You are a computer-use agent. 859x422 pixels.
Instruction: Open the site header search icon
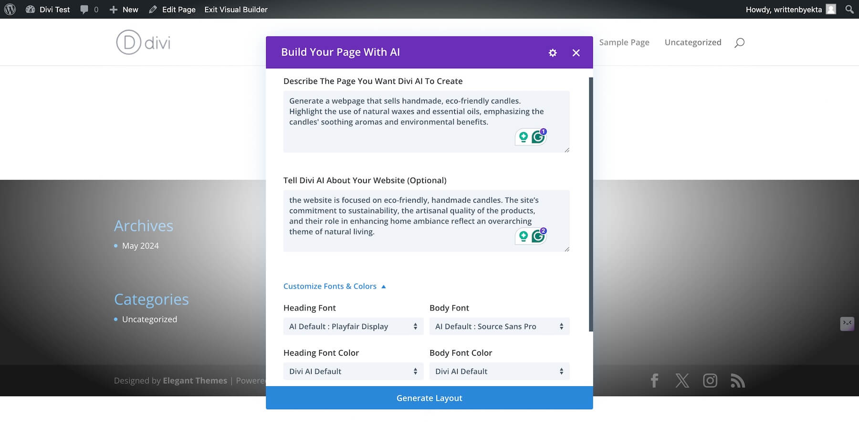[x=739, y=42]
